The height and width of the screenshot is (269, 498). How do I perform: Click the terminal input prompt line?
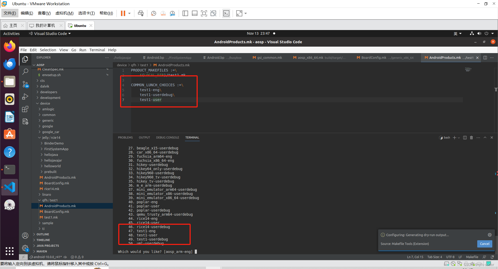point(157,252)
